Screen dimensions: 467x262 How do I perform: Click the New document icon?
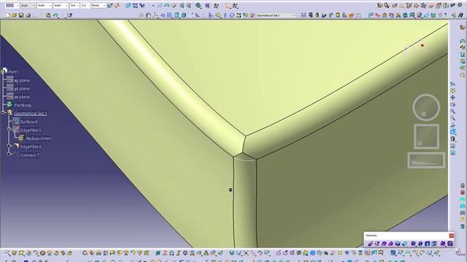coord(8,15)
